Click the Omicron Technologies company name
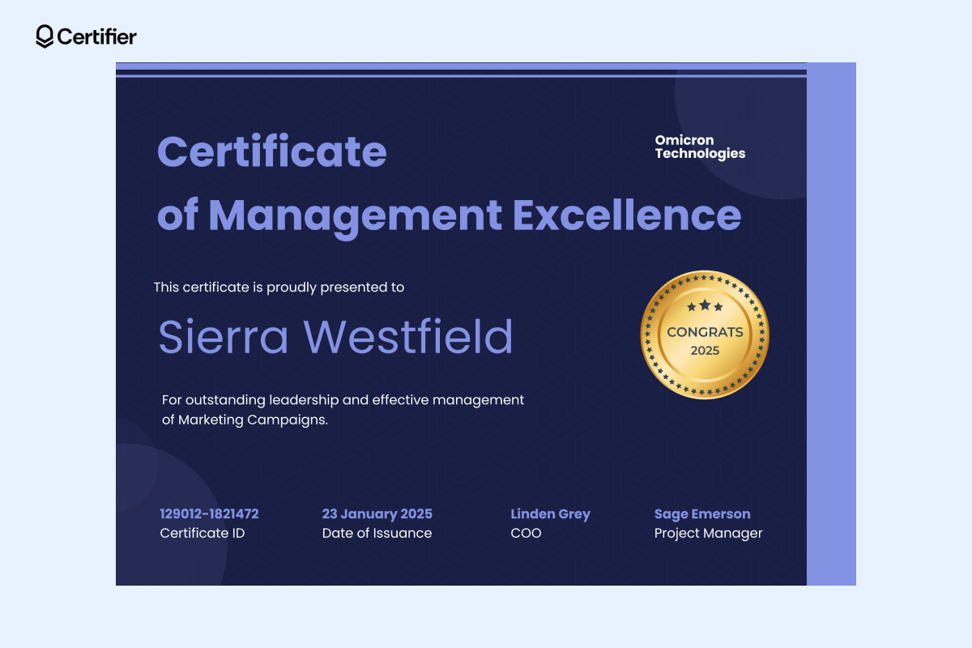The width and height of the screenshot is (972, 648). pyautogui.click(x=700, y=147)
